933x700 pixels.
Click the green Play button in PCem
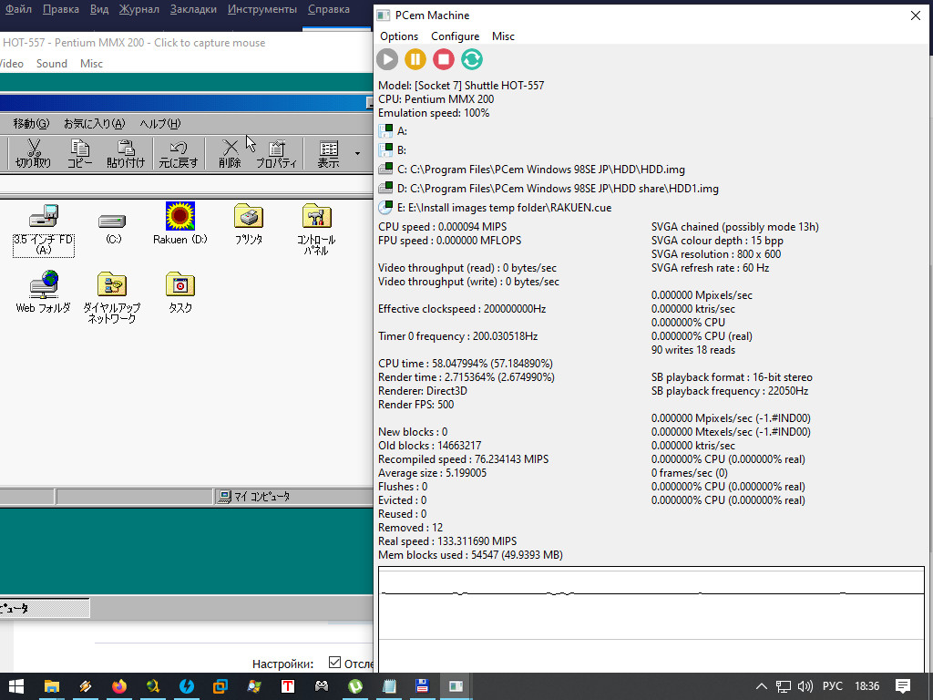tap(387, 59)
